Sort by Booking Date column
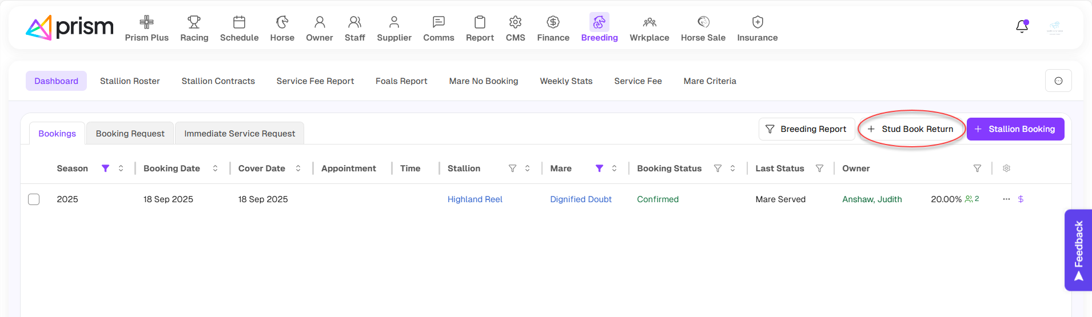This screenshot has height=317, width=1092. point(215,168)
